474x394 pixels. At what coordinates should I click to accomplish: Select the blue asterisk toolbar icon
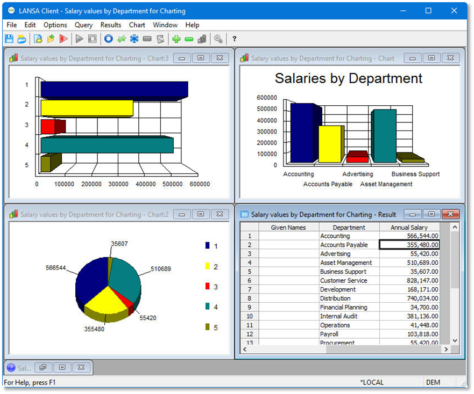[134, 39]
